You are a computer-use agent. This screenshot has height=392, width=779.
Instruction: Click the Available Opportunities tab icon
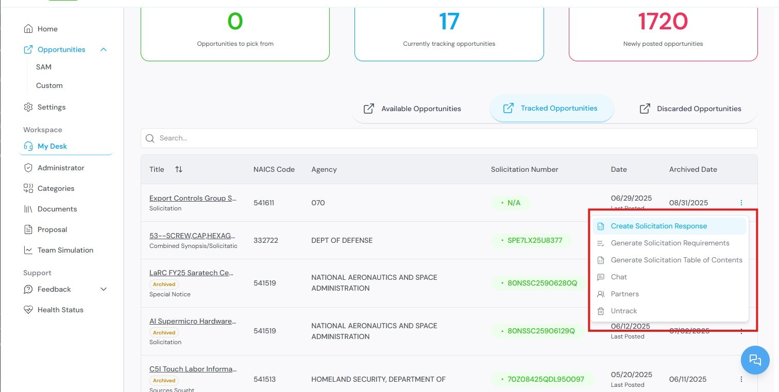coord(369,109)
